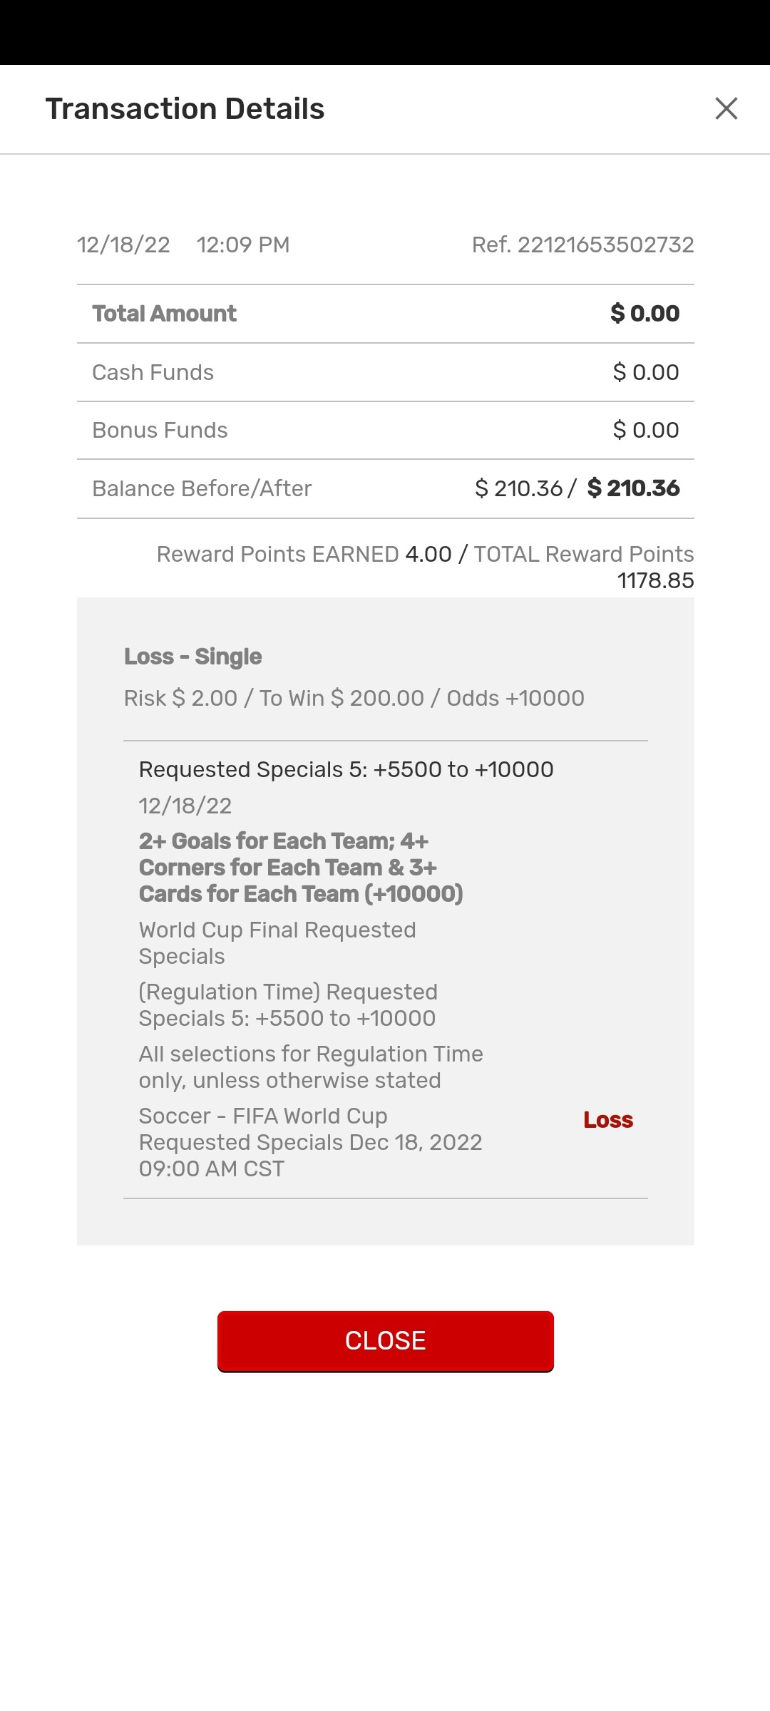Click the 12:09 PM transaction time

click(243, 245)
